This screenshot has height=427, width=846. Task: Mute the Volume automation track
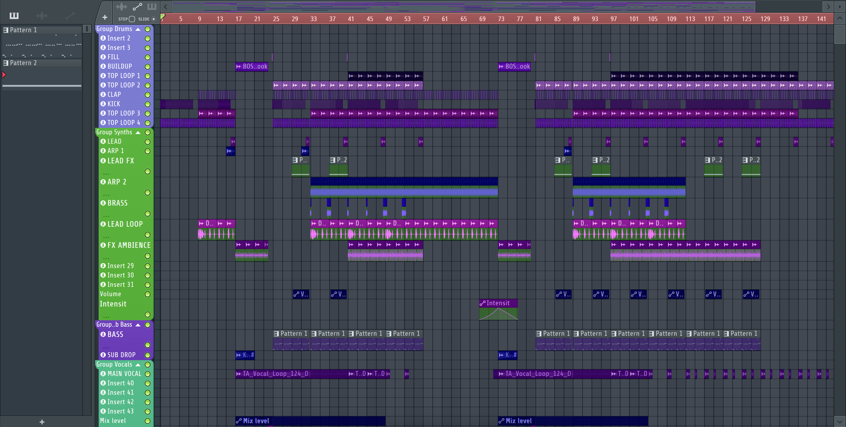[148, 294]
